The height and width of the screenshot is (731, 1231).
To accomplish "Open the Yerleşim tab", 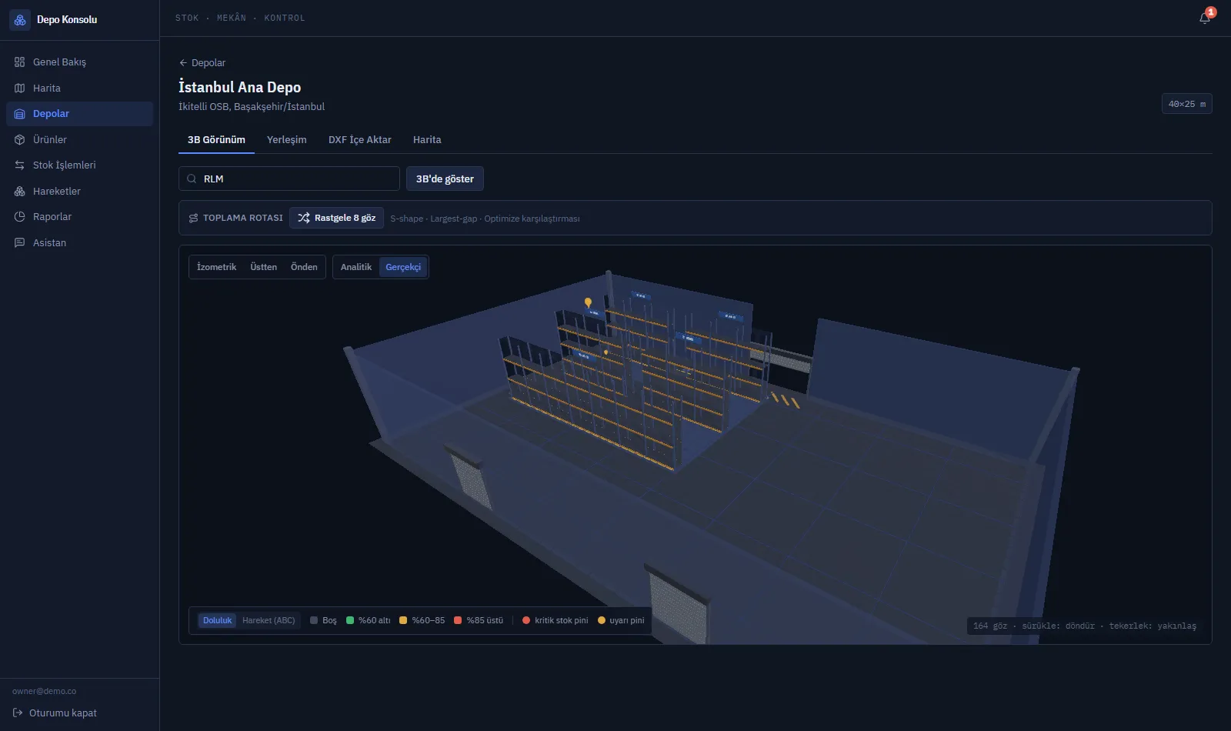I will [286, 139].
